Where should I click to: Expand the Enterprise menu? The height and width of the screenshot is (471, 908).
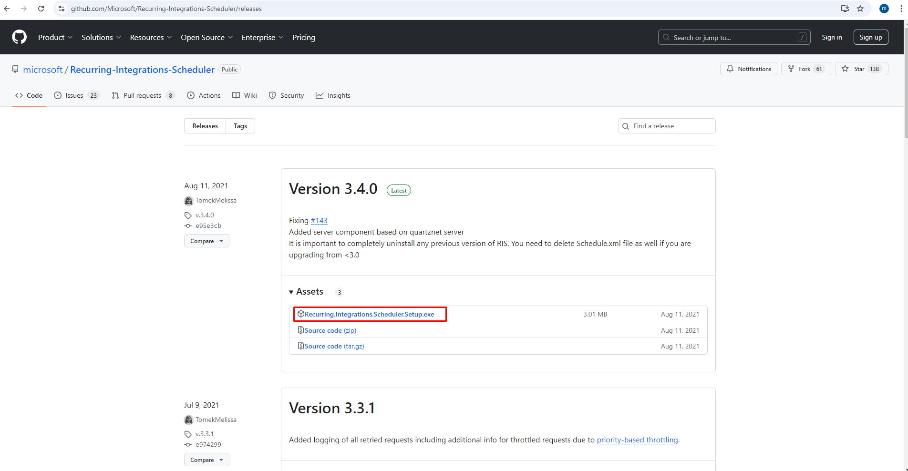263,37
